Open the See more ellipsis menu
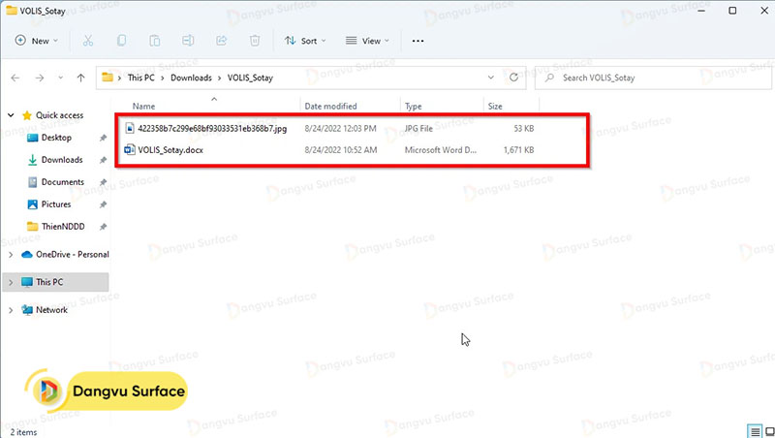The width and height of the screenshot is (775, 438). tap(418, 41)
